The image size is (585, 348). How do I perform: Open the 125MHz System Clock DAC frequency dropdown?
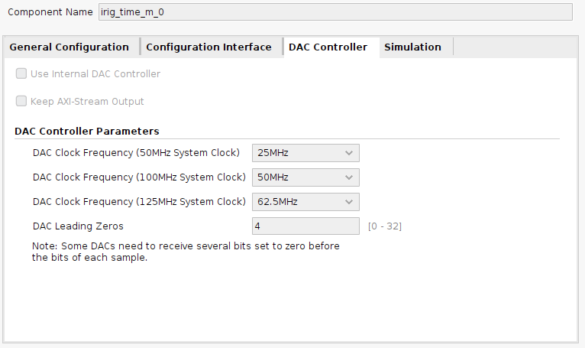305,202
